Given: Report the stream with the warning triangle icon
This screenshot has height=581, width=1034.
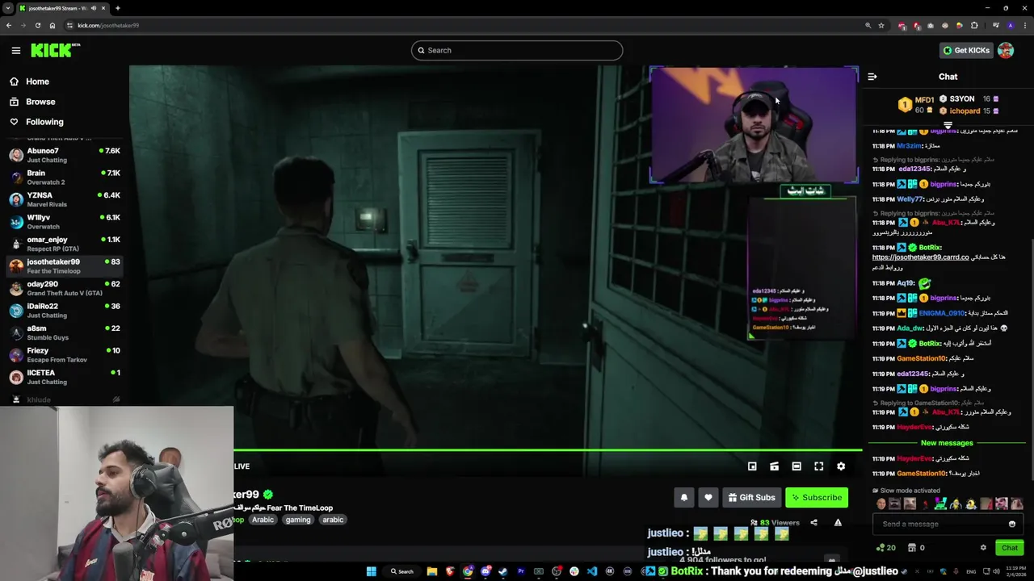Looking at the screenshot, I should coord(838,523).
